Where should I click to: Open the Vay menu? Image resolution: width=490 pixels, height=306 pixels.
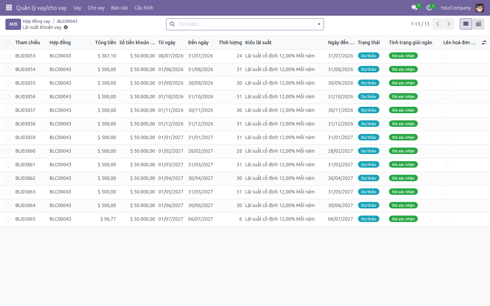[x=77, y=7]
